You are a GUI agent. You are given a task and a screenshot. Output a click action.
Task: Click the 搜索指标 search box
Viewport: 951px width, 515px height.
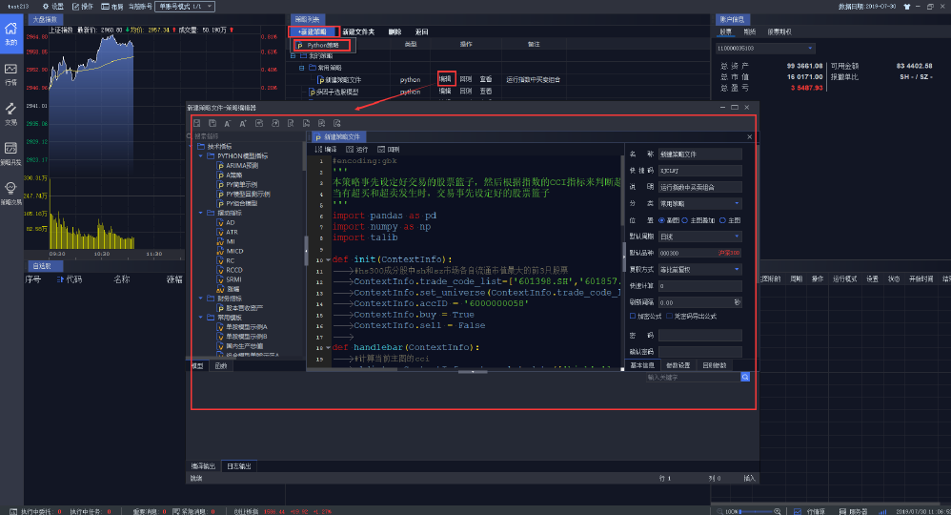pos(246,136)
